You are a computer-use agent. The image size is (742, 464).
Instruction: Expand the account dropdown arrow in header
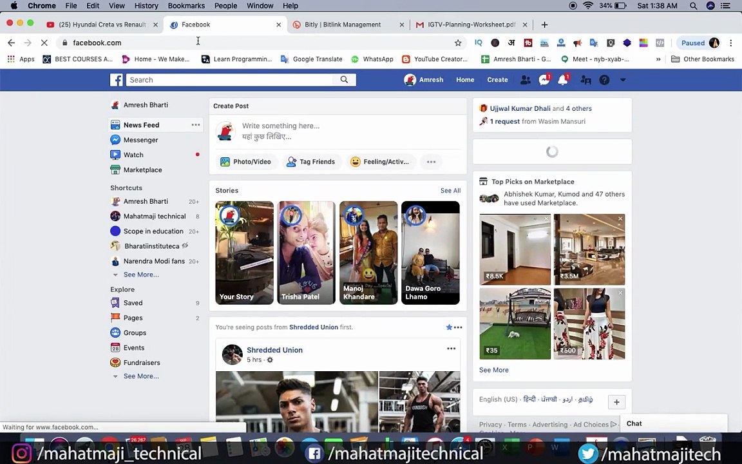(623, 80)
